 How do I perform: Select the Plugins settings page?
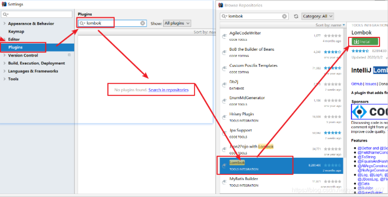(37, 47)
